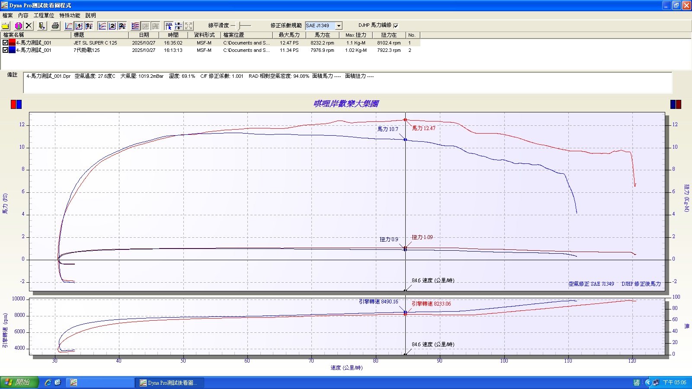Click the export arrow icon beside delete

[x=42, y=26]
